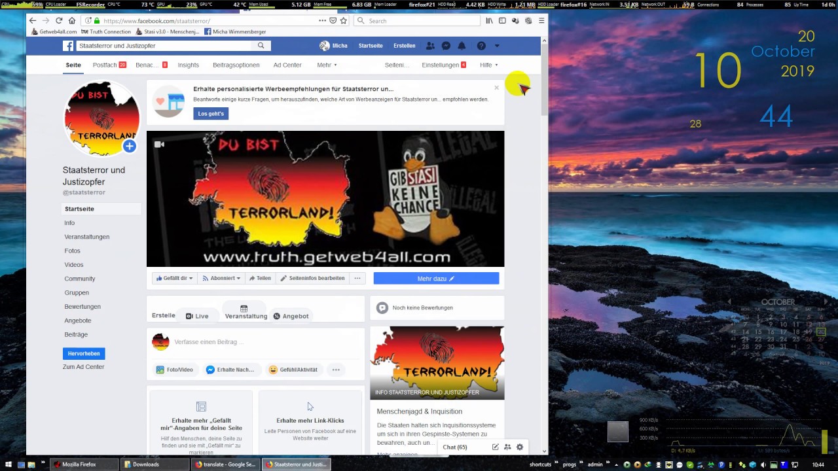This screenshot has width=838, height=471.
Task: Open Downloads window from taskbar
Action: pyautogui.click(x=155, y=464)
